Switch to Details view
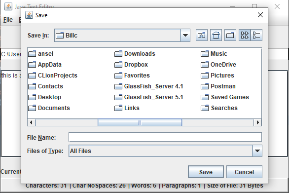289x193 pixels. tap(256, 35)
